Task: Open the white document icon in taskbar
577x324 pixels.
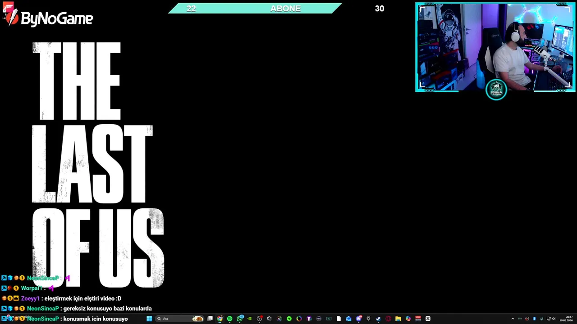Action: tap(339, 319)
